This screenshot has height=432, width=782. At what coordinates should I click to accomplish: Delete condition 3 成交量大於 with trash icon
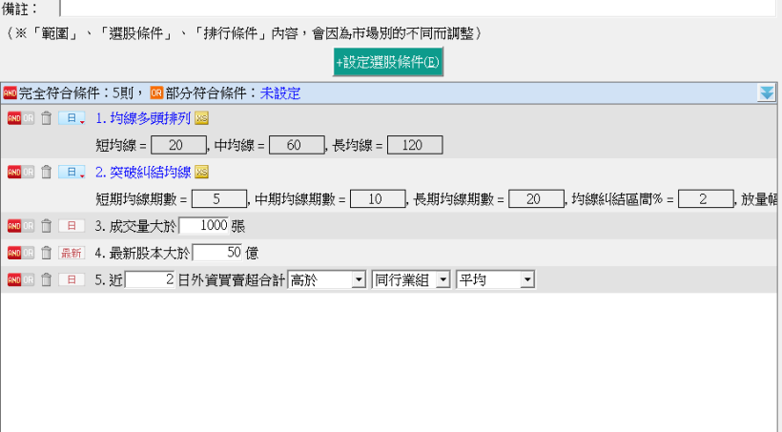point(46,226)
